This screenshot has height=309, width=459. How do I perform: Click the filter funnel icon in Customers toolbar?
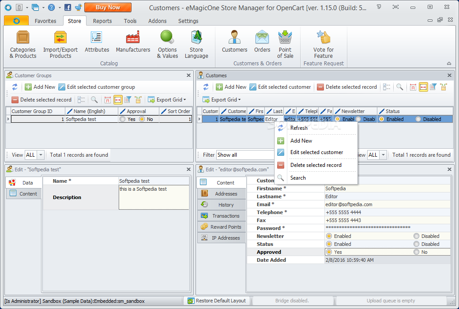[433, 87]
